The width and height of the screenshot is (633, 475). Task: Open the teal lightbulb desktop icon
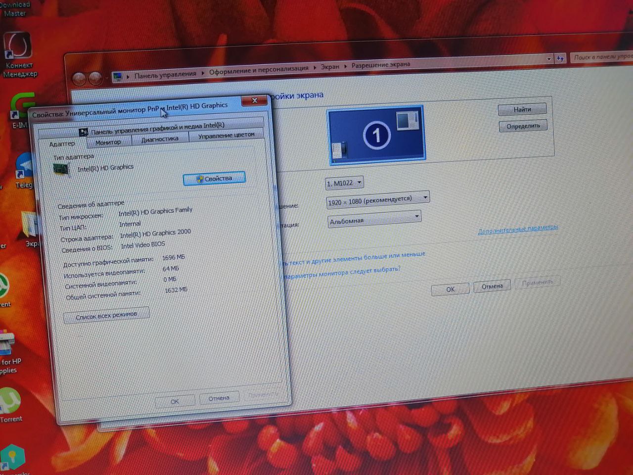pos(13,458)
